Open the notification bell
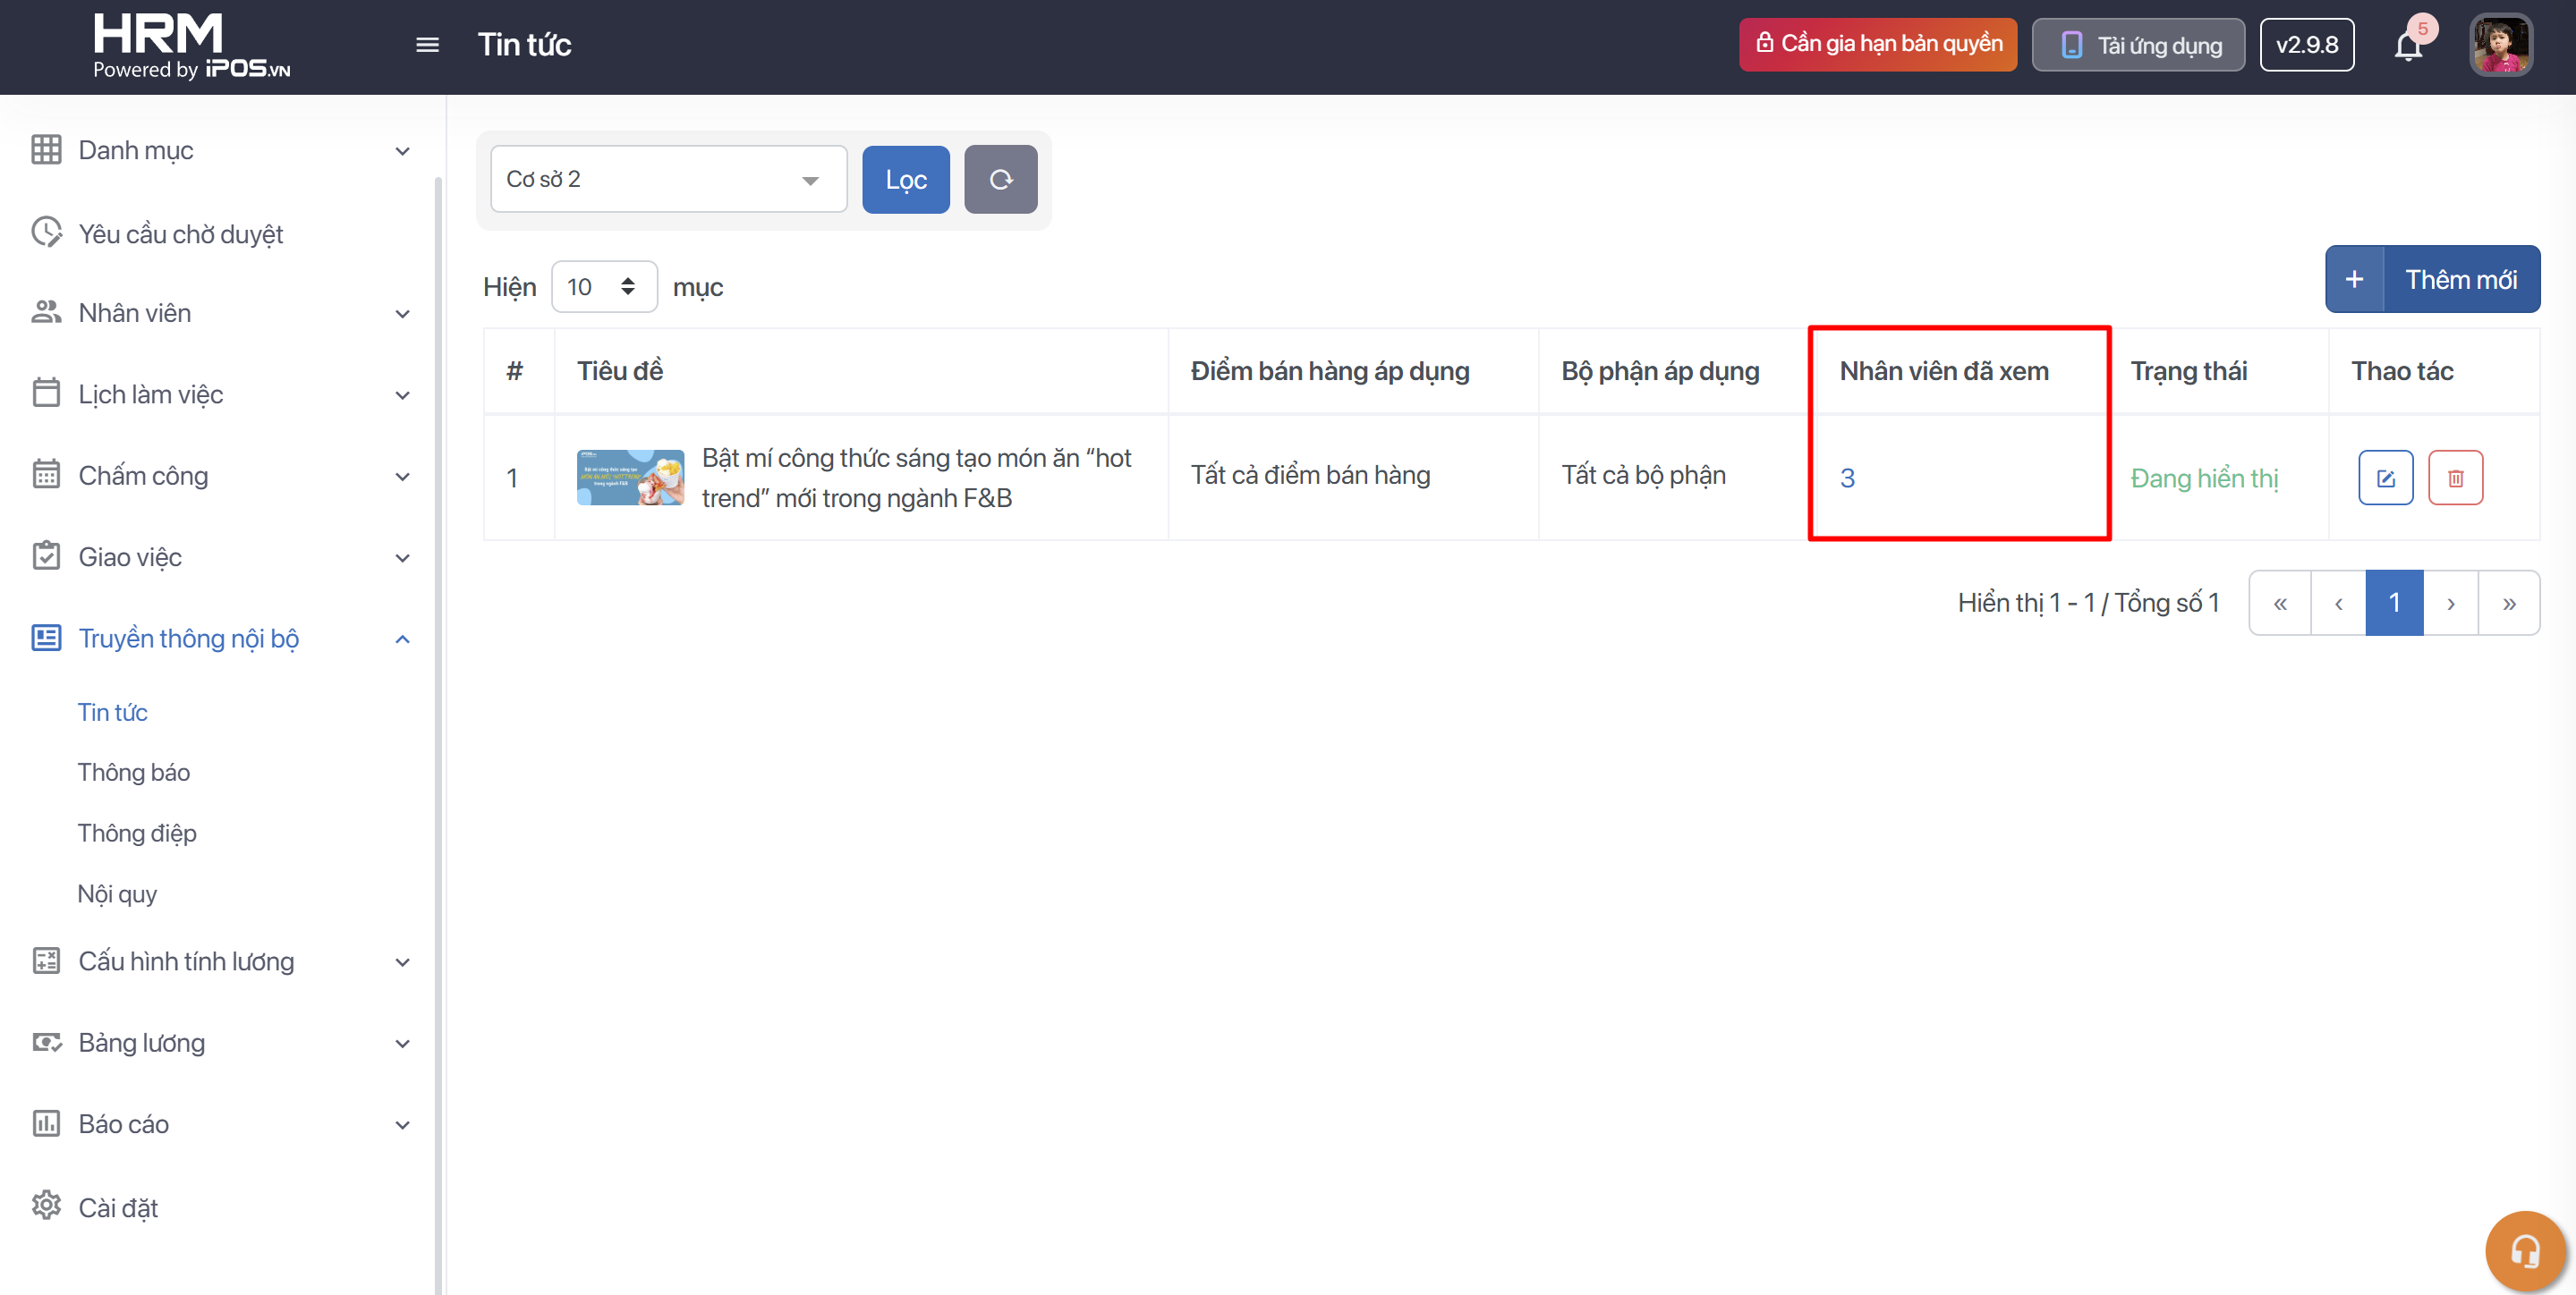 (x=2408, y=46)
